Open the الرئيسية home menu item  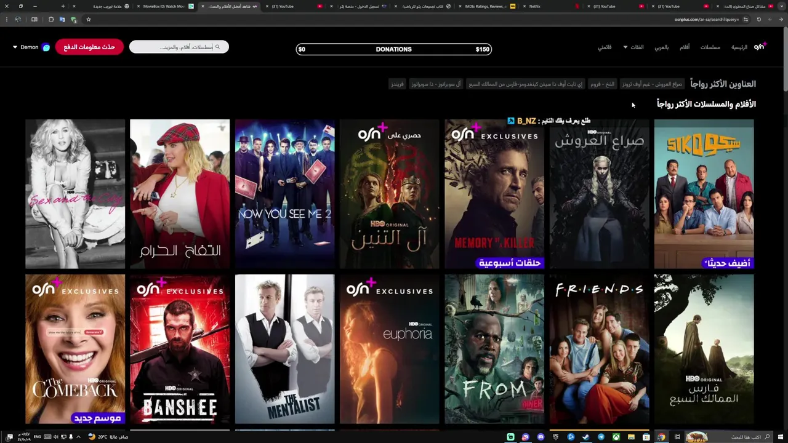pos(739,47)
